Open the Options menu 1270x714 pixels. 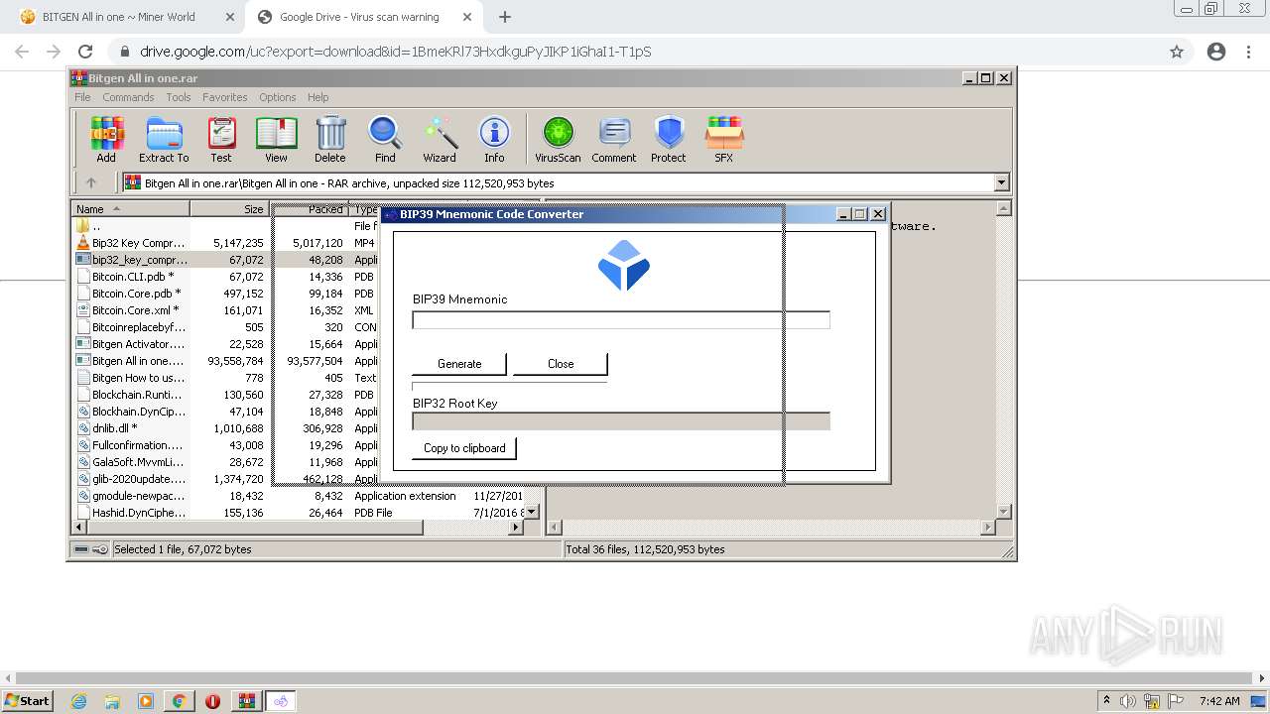(x=278, y=97)
